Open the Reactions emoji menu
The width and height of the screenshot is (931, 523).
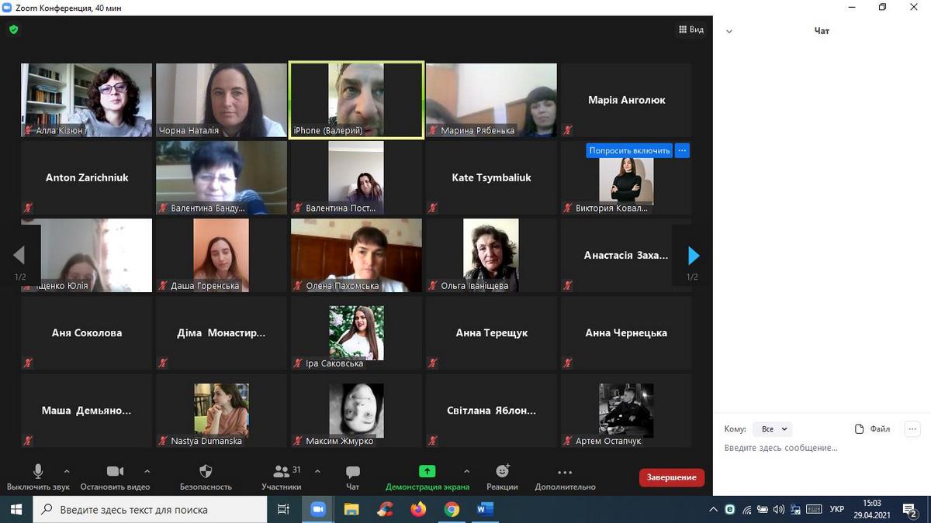pos(502,471)
